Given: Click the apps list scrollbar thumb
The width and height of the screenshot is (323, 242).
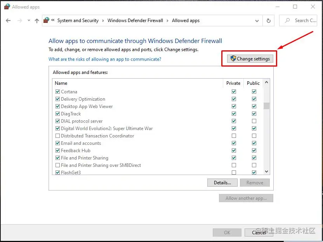Looking at the screenshot, I should point(266,106).
